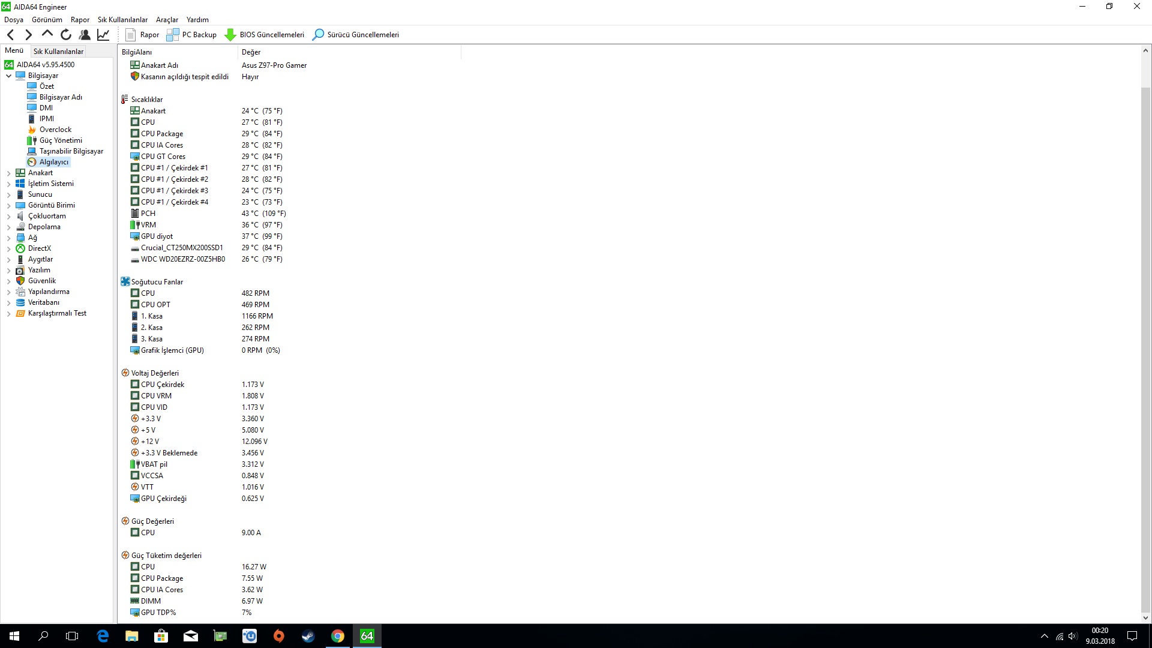Select Aygıtlar in the tree
Viewport: 1152px width, 648px height.
tap(40, 259)
